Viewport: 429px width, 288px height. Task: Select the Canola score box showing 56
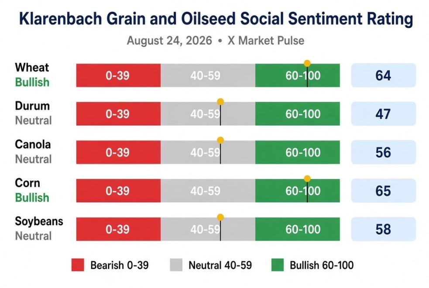383,152
